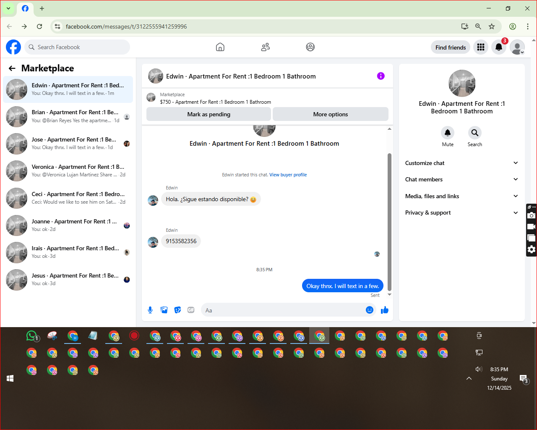Click the page scrollbar down arrow
This screenshot has width=537, height=430.
(534, 323)
